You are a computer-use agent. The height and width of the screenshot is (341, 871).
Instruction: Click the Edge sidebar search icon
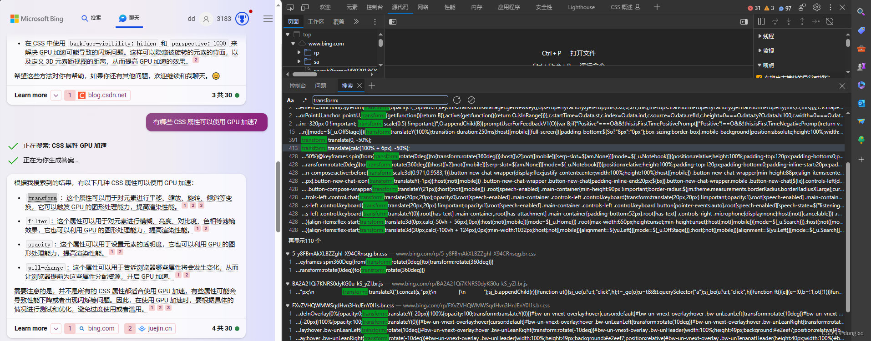(861, 12)
